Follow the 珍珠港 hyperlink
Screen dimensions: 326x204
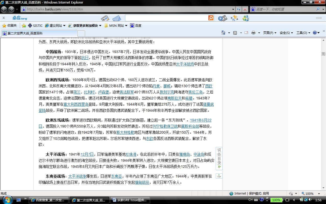pos(131,154)
